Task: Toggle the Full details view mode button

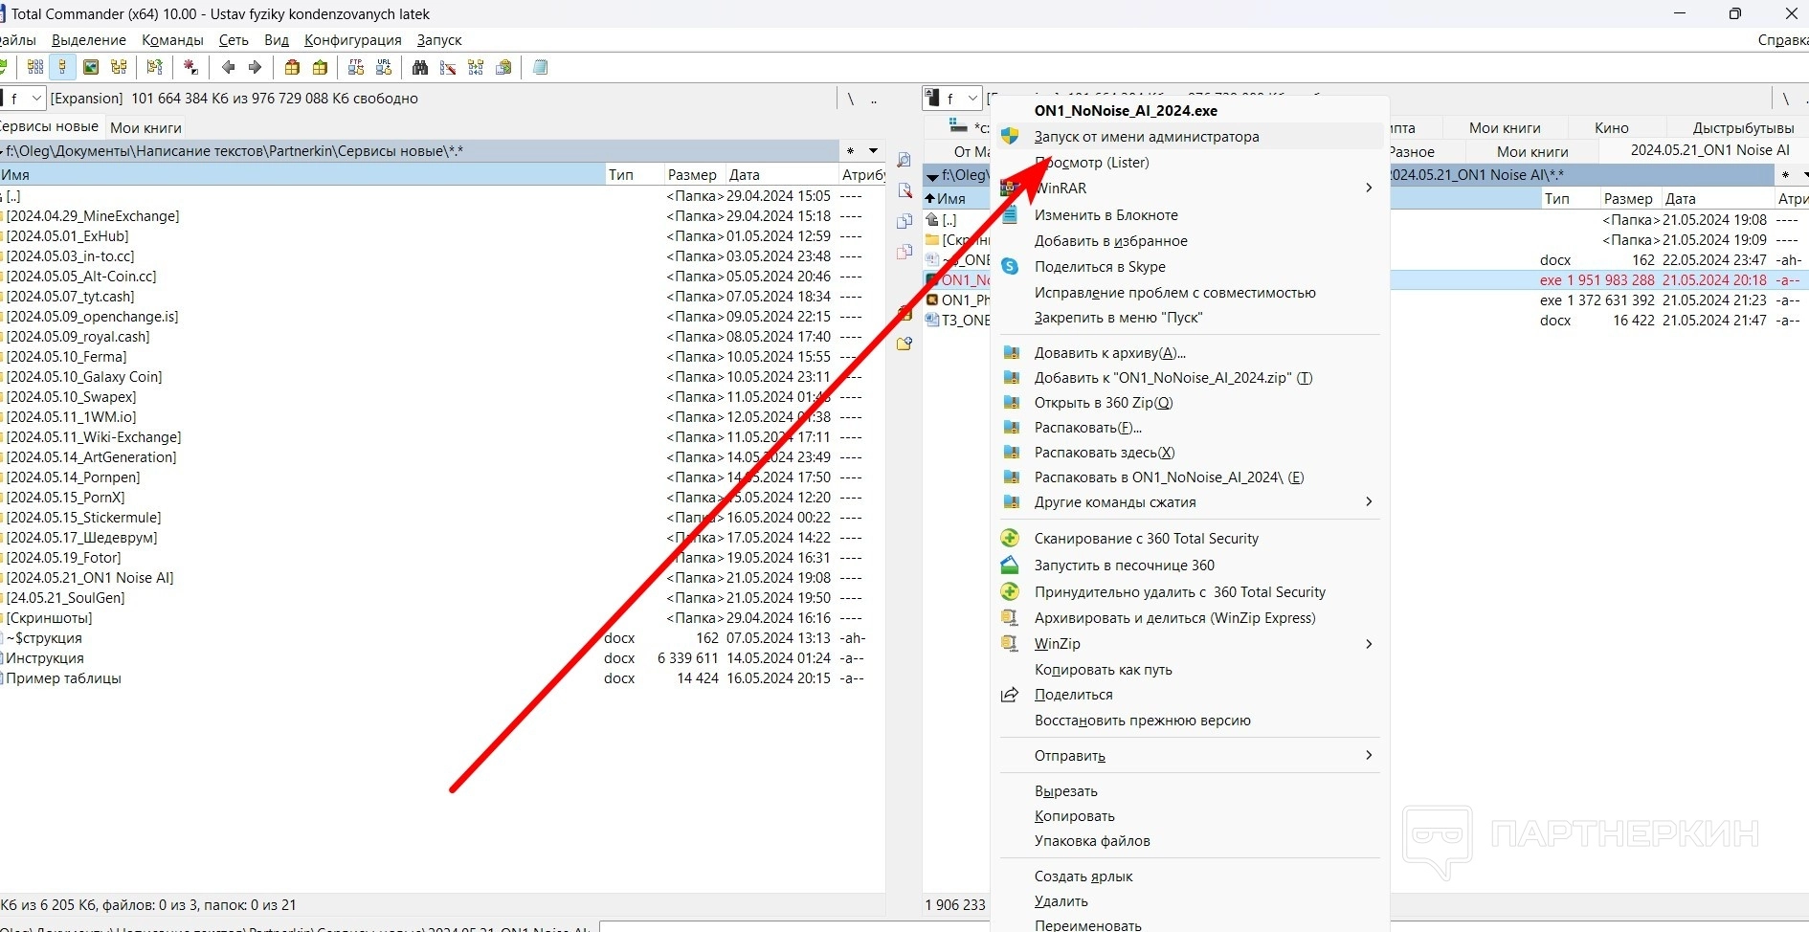Action: pos(63,67)
